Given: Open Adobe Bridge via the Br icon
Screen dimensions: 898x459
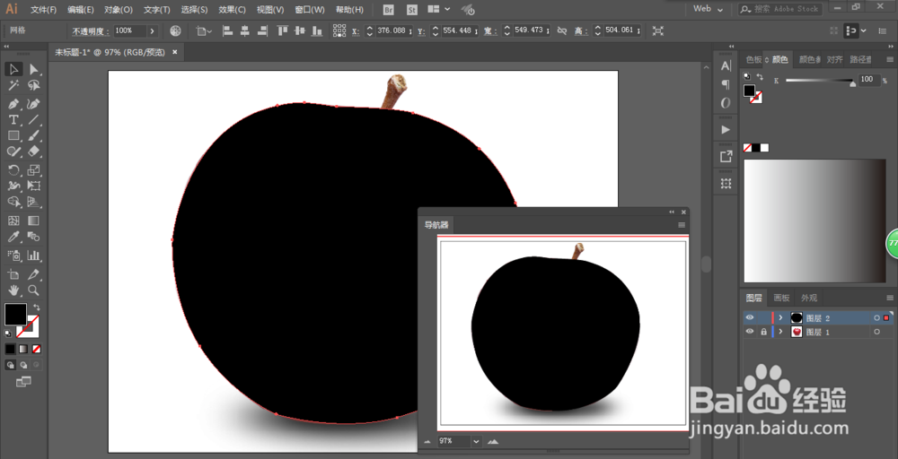Looking at the screenshot, I should (388, 10).
